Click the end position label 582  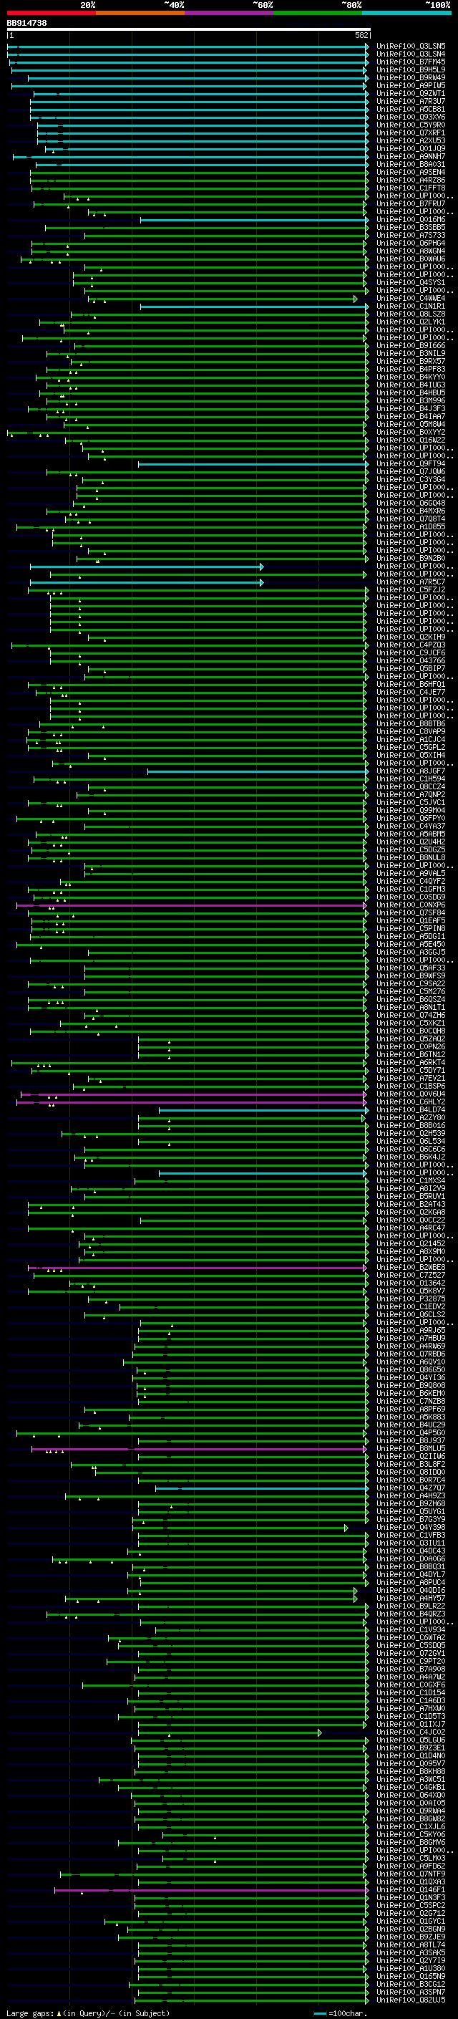pos(361,35)
